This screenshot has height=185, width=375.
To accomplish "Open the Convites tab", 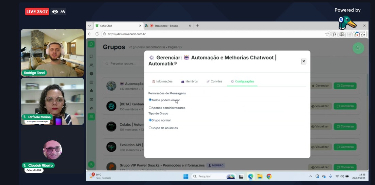I will click(214, 81).
